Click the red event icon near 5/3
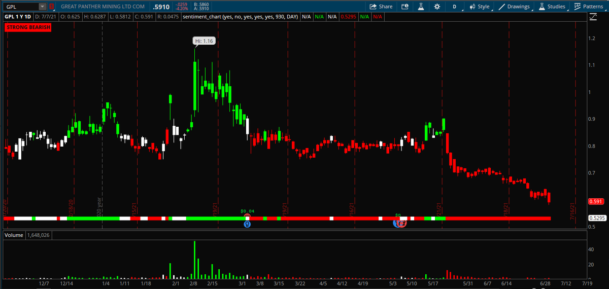 (x=402, y=223)
